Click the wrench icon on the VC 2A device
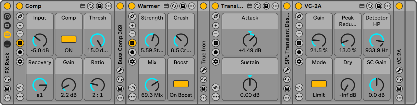The width and height of the screenshot is (417, 105). (x=399, y=70)
